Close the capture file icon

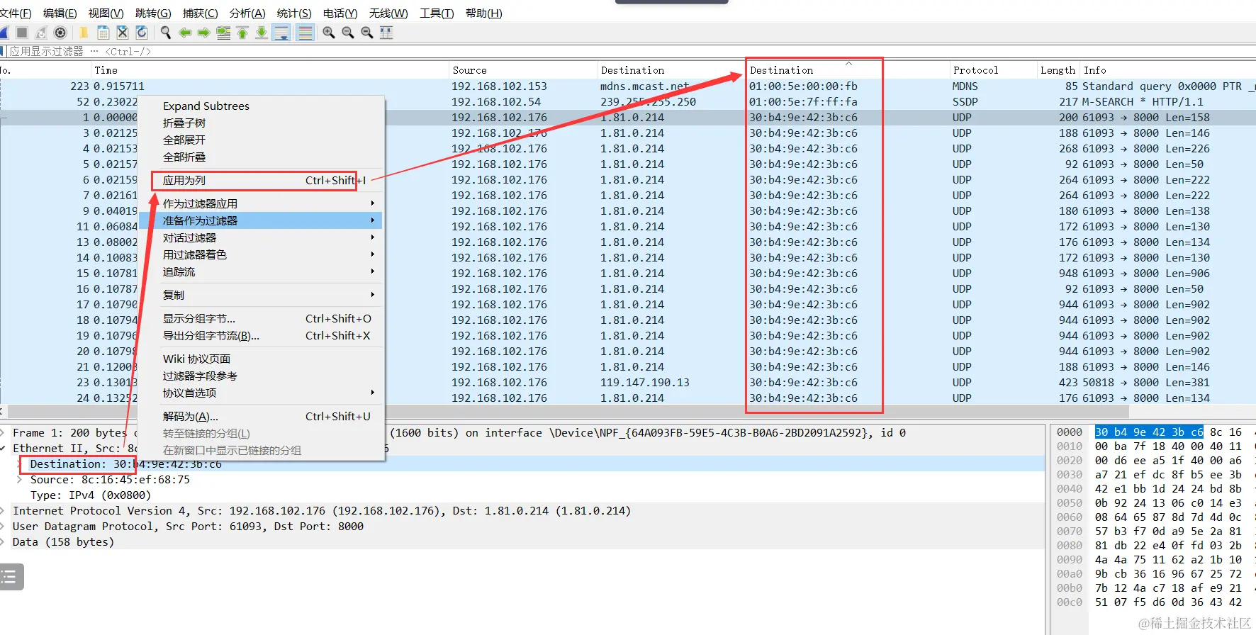pos(122,33)
